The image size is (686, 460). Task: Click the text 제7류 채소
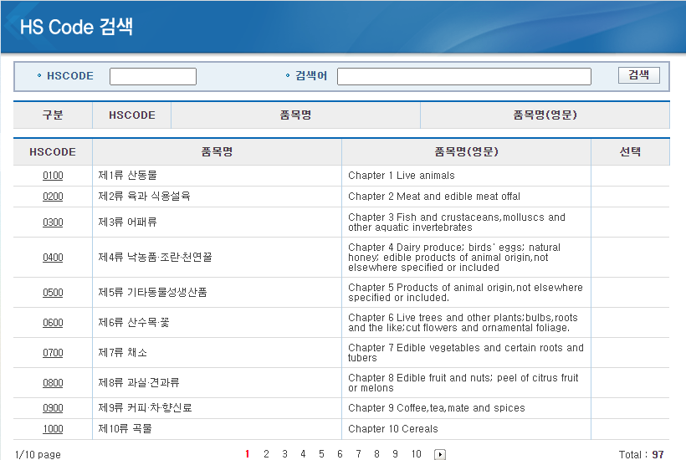pyautogui.click(x=122, y=352)
